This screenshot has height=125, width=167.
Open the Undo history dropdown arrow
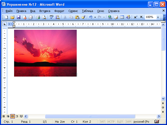(95, 17)
